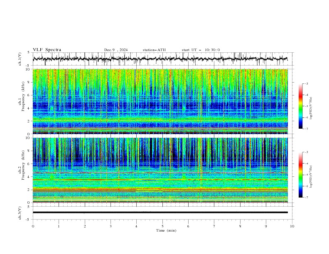Click the ch.1 spectrogram panel
This screenshot has height=254, width=329.
click(160, 101)
